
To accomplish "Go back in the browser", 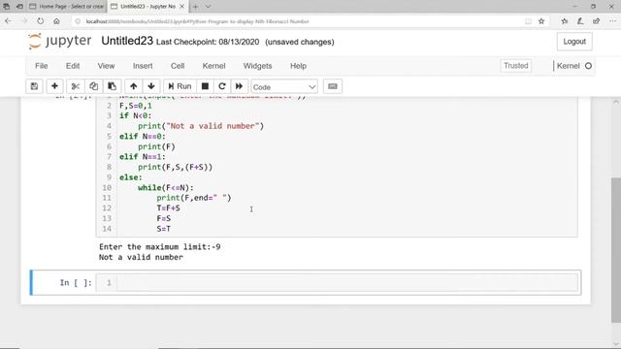I will coord(9,21).
